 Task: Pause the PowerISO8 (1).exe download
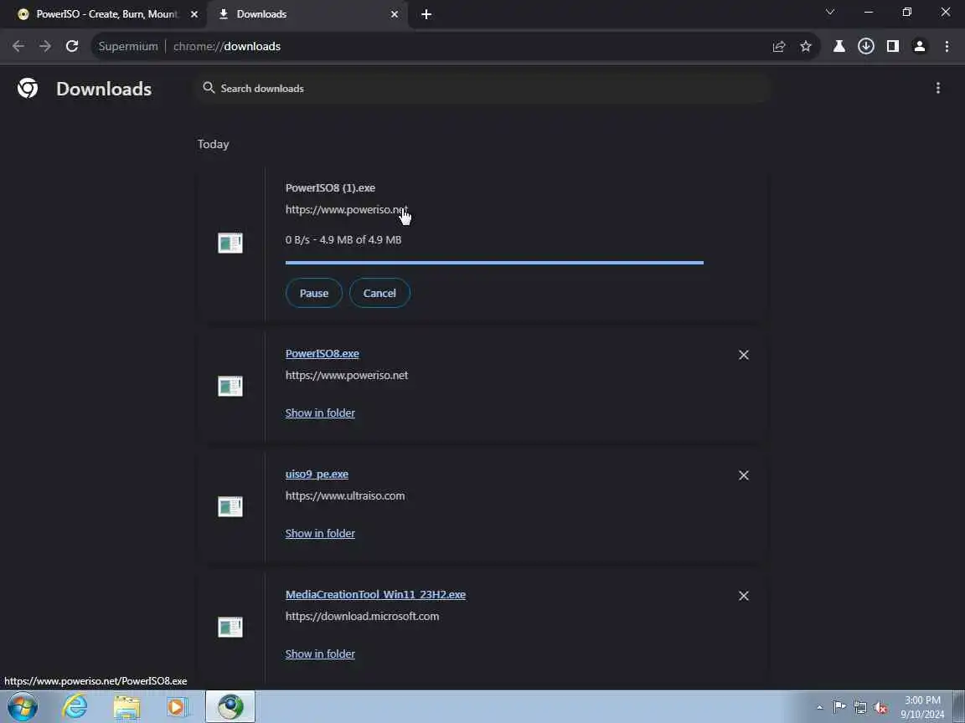[x=314, y=293]
